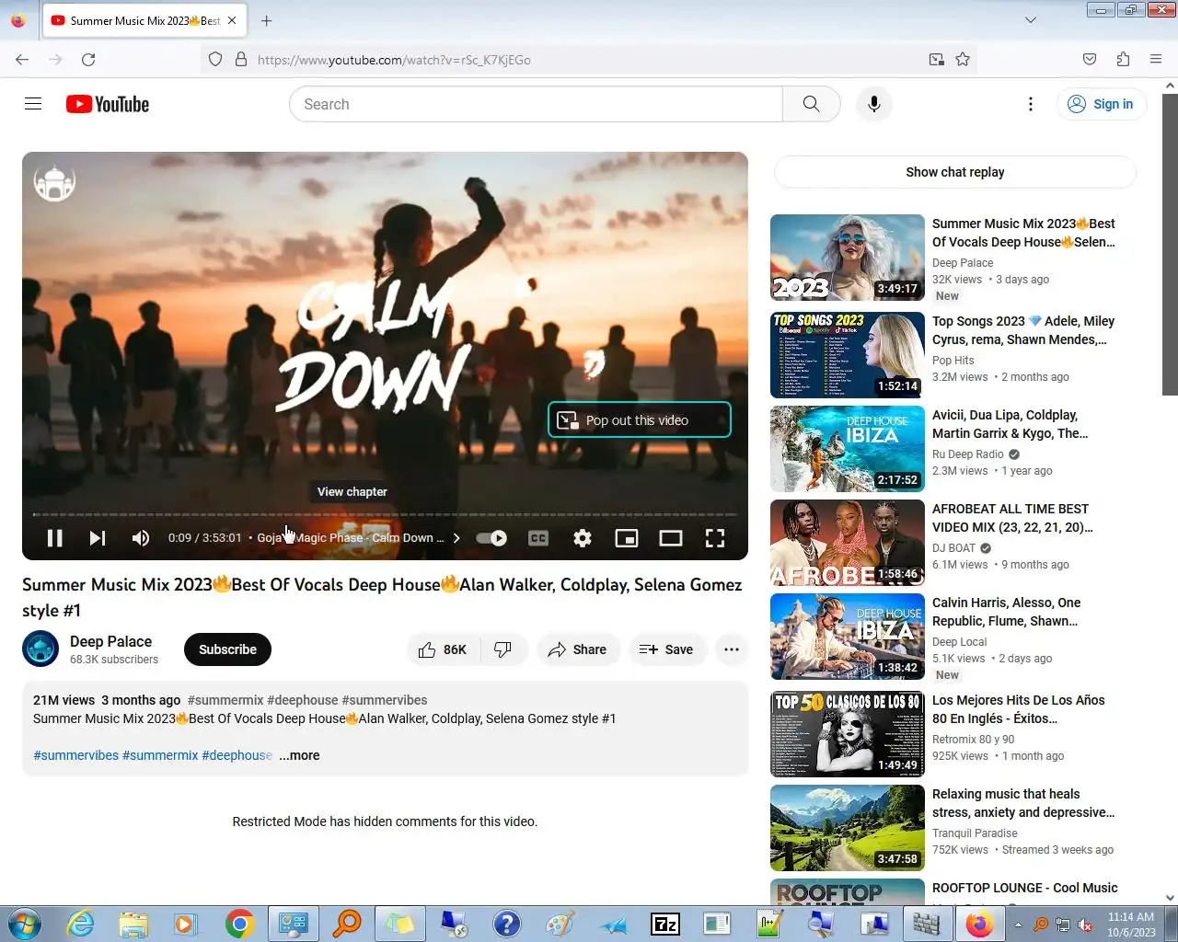Image resolution: width=1178 pixels, height=942 pixels.
Task: Focus the YouTube Search field
Action: click(536, 104)
